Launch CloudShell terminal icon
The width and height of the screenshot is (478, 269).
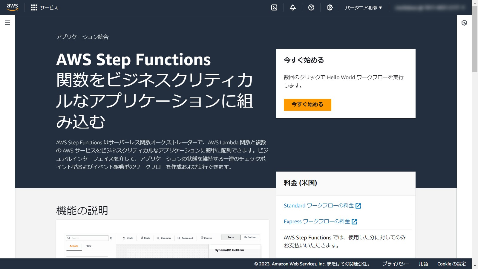tap(274, 7)
